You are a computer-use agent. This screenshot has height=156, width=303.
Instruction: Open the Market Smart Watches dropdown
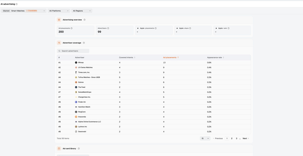tap(23, 11)
